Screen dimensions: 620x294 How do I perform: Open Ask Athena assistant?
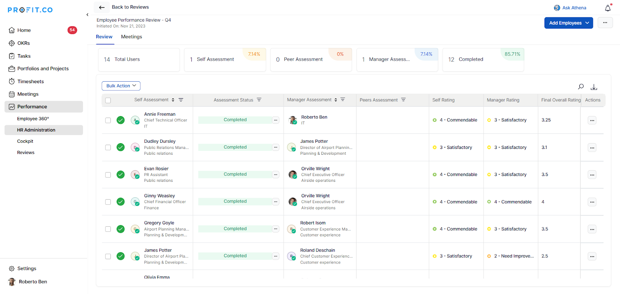tap(570, 8)
